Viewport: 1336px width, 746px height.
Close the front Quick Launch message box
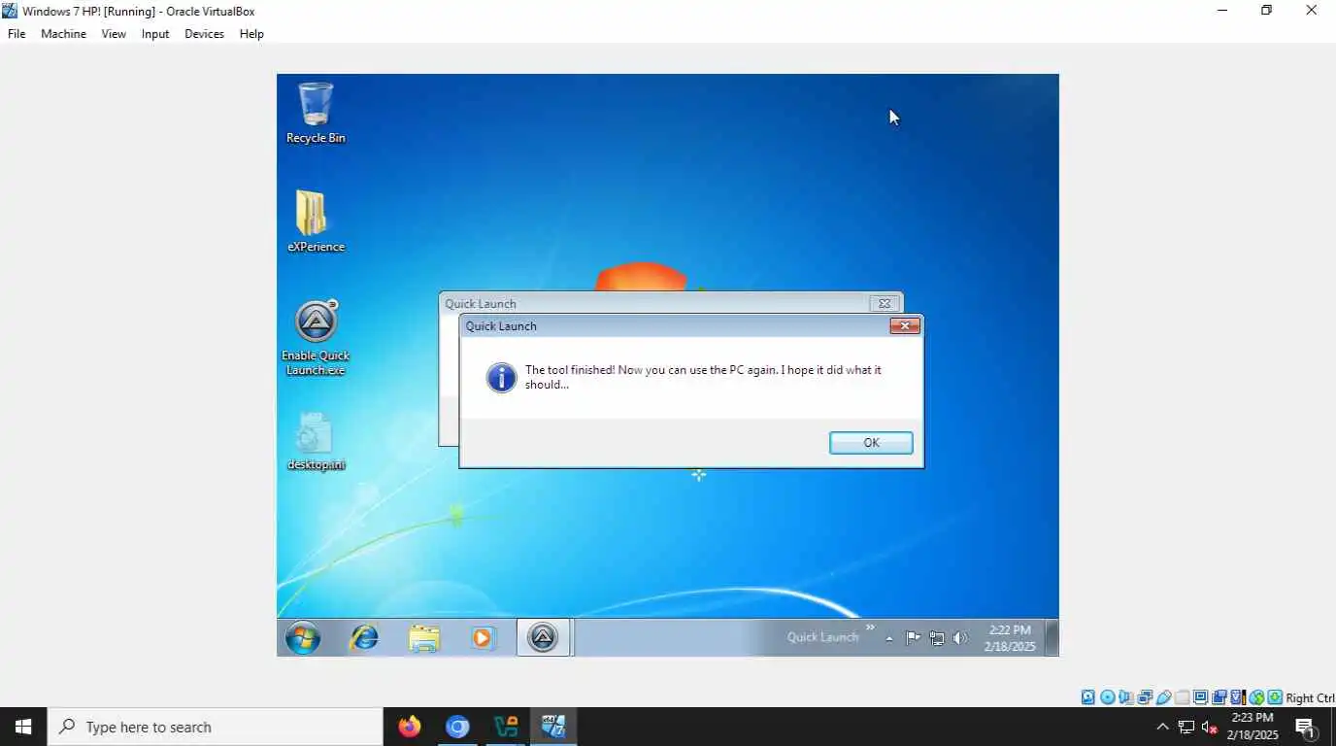pos(905,325)
